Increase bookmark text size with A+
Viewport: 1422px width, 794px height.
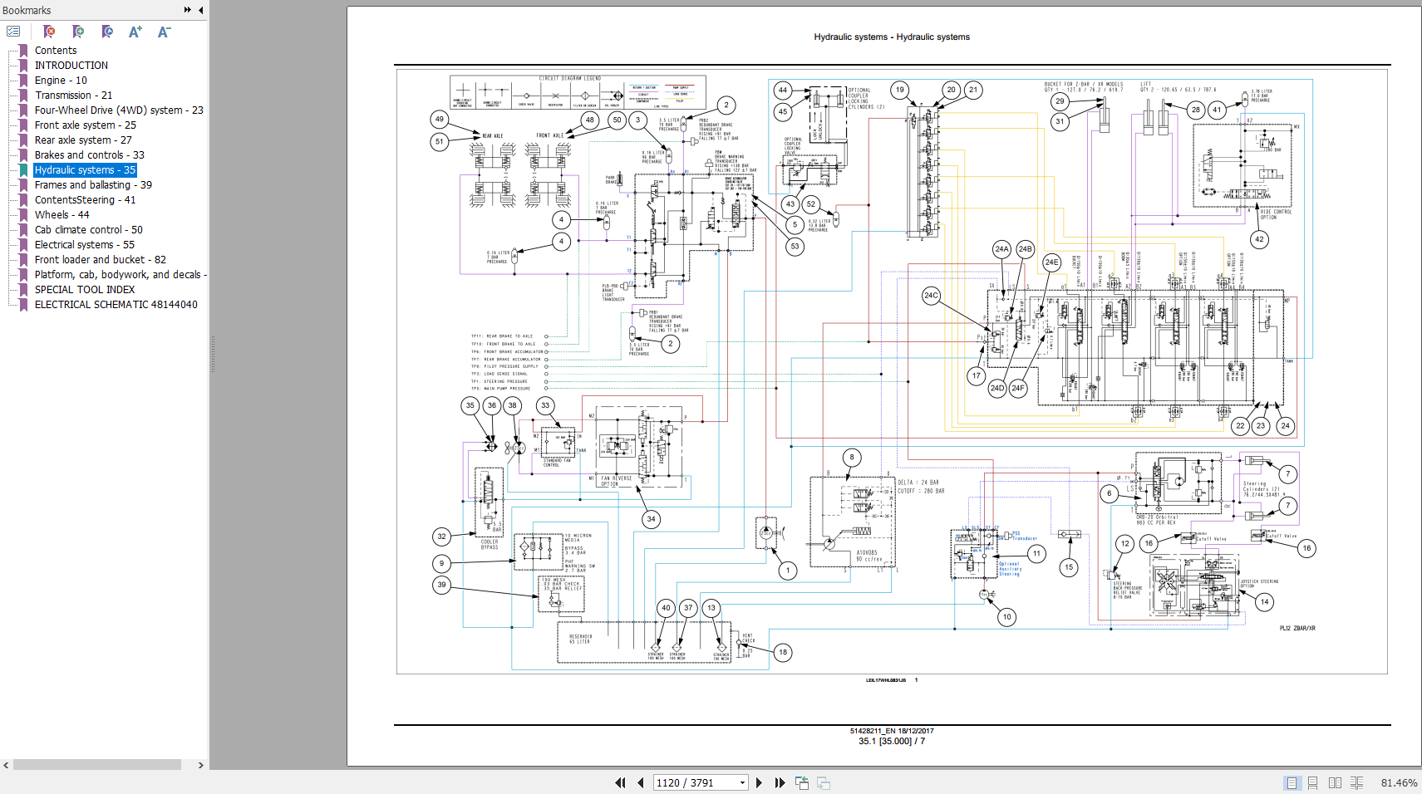(x=135, y=32)
